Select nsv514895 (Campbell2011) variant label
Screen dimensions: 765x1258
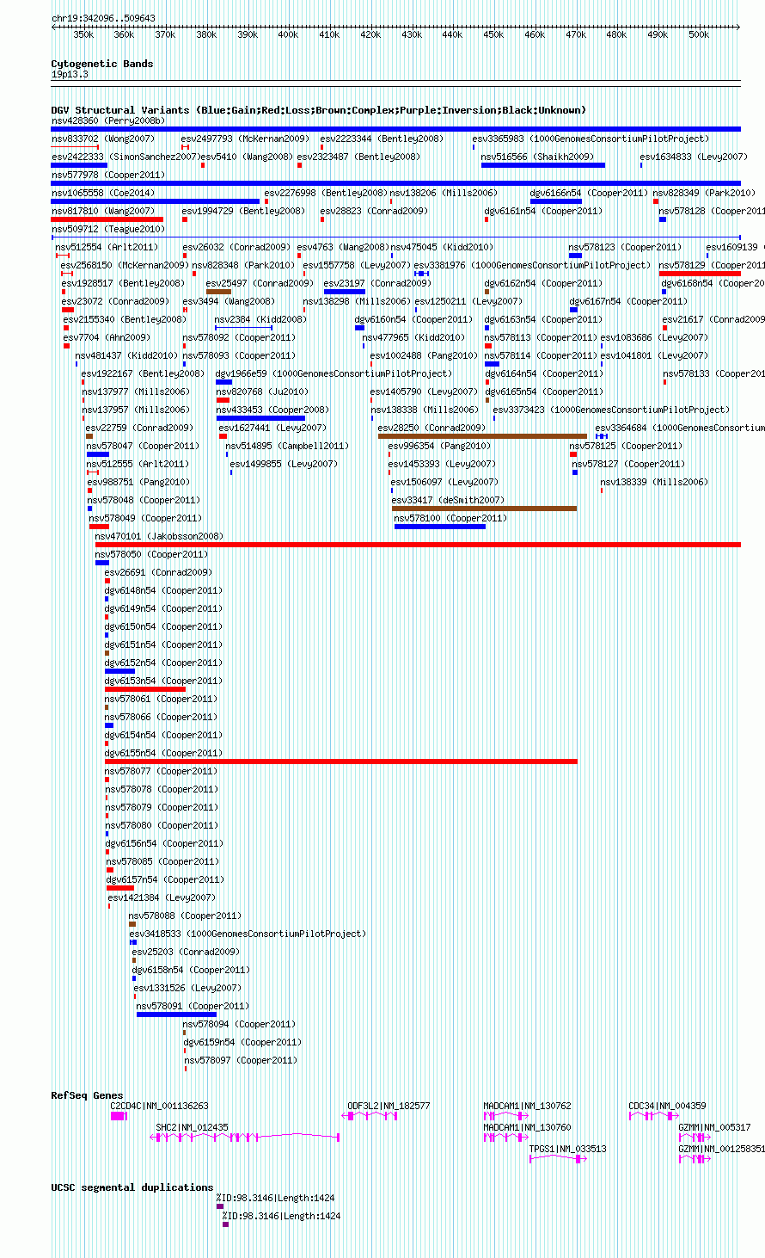tap(287, 446)
